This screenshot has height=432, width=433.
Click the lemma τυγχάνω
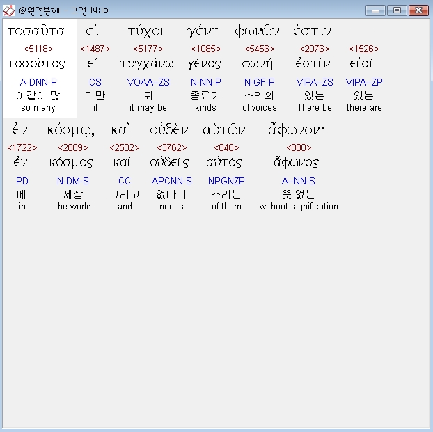click(147, 64)
